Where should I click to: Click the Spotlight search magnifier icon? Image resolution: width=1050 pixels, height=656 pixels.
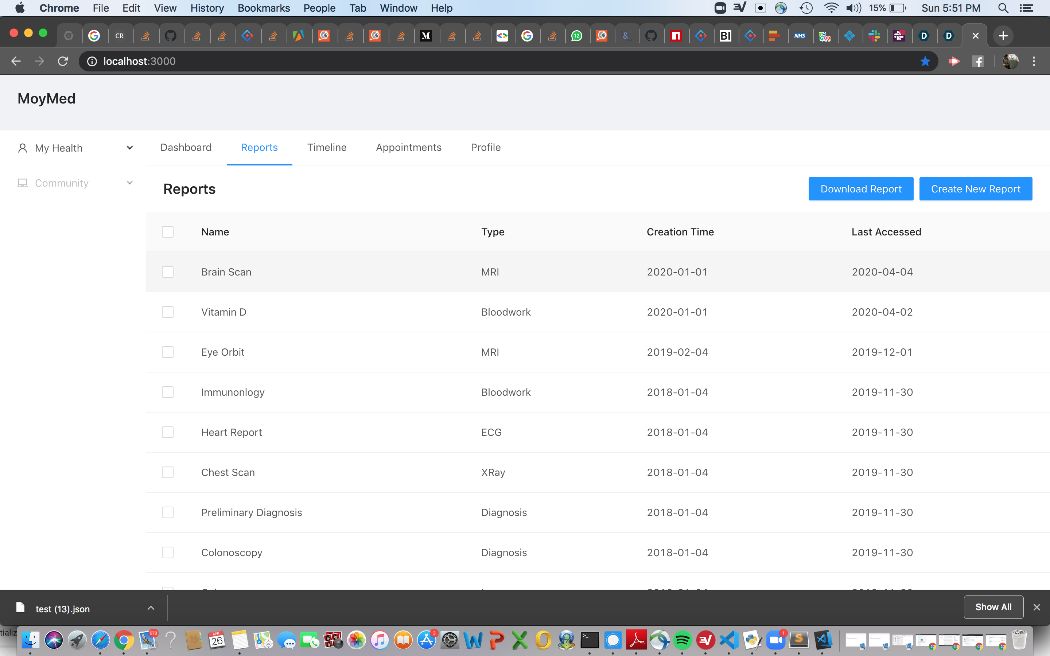[1003, 8]
